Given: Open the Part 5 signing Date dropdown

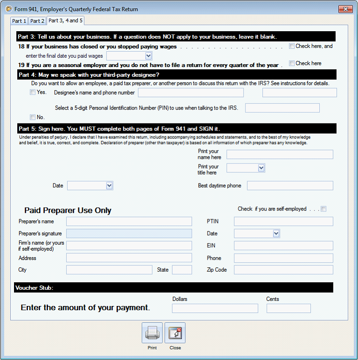Looking at the screenshot, I should tap(109, 186).
